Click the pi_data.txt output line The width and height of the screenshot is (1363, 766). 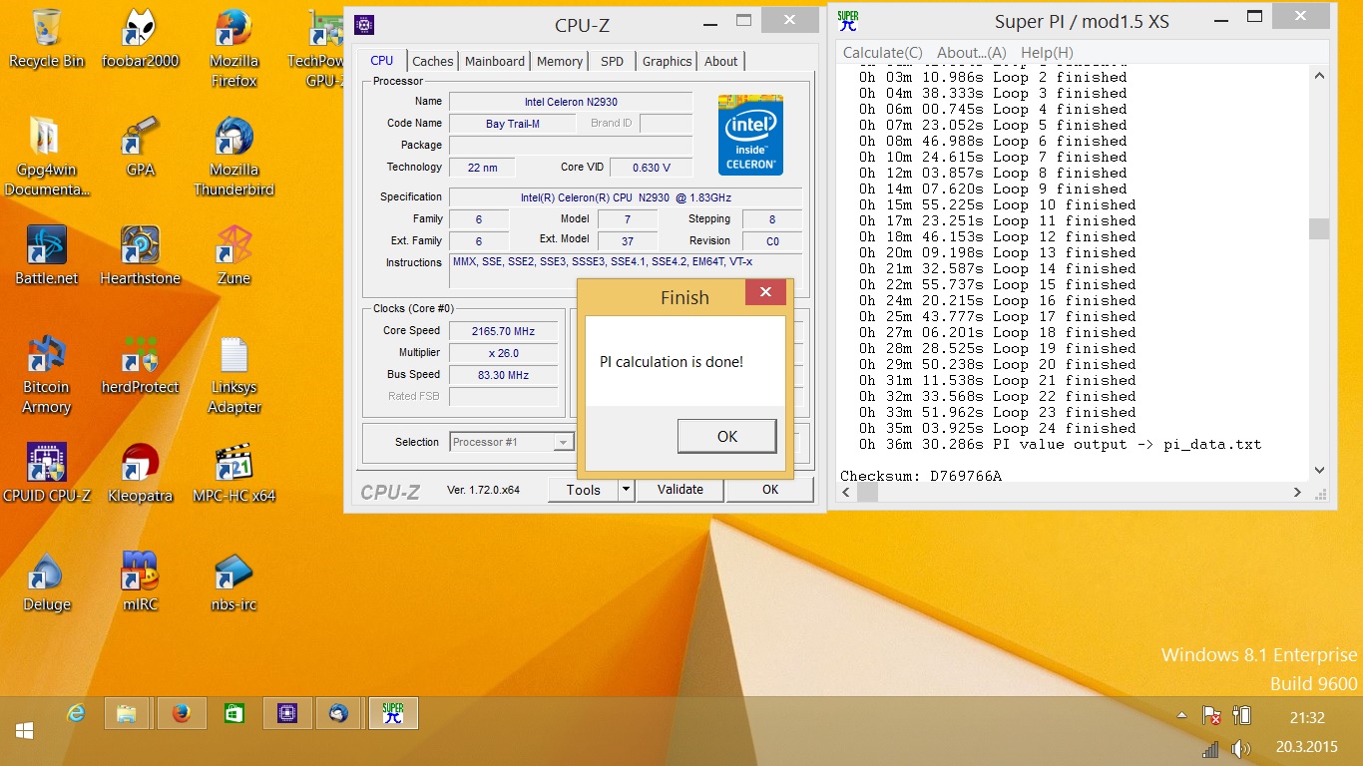click(1060, 444)
